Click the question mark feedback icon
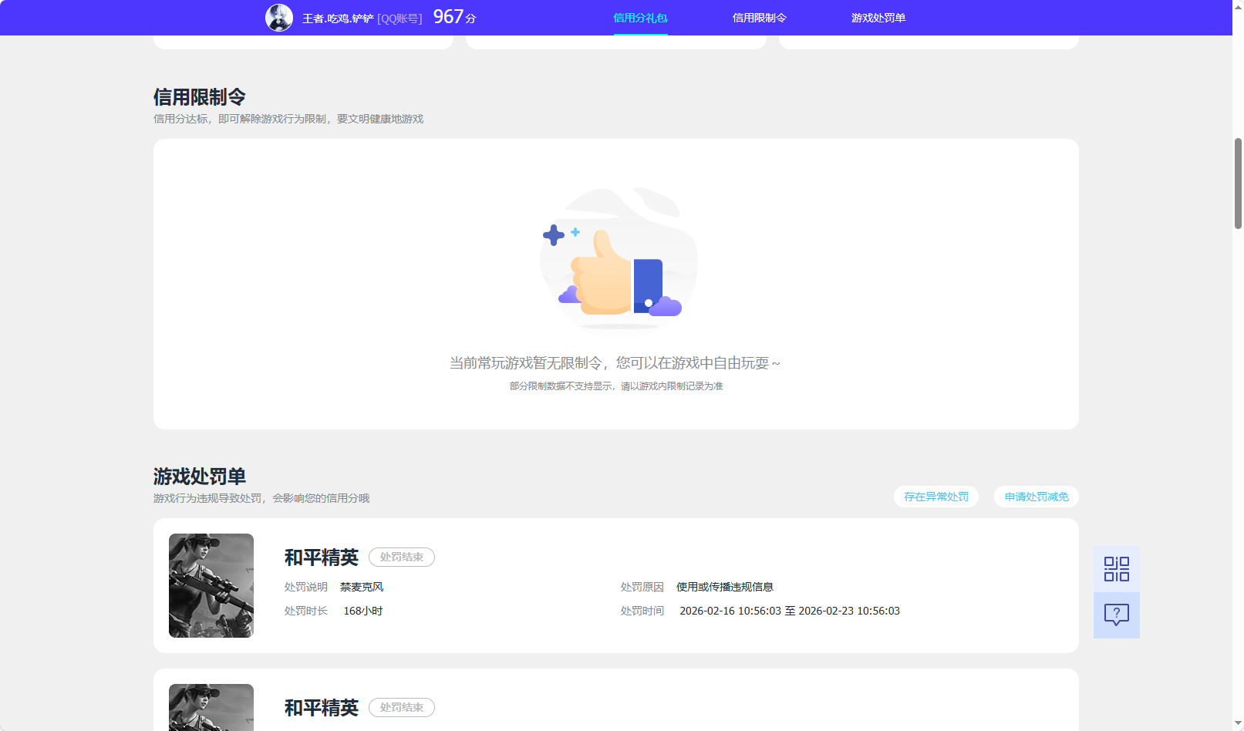 (x=1116, y=615)
